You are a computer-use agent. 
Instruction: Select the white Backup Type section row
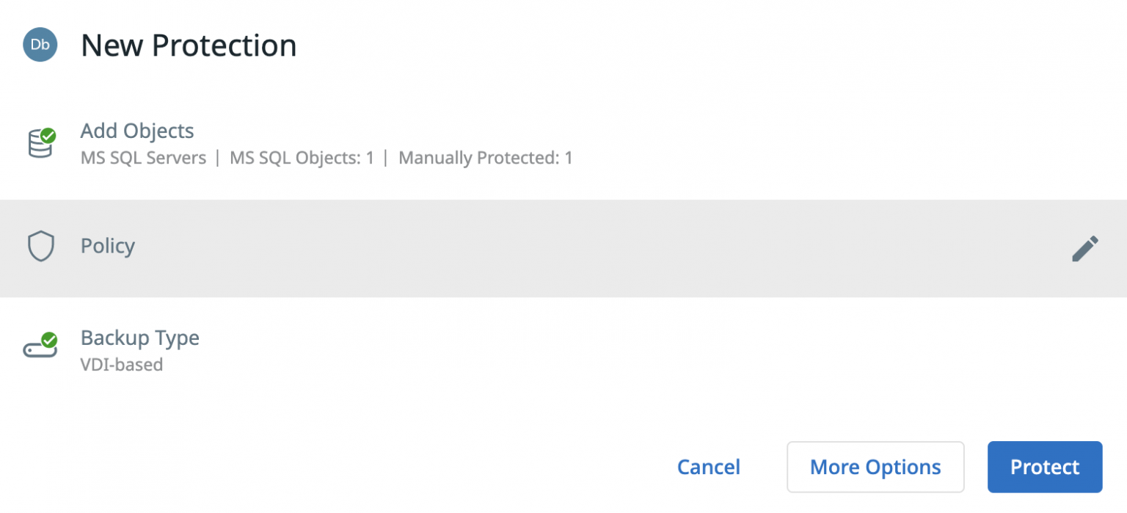click(x=563, y=350)
